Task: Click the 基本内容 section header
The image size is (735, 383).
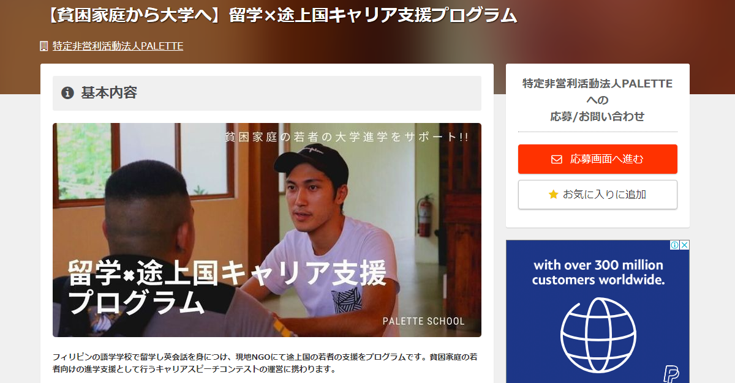Action: coord(267,93)
